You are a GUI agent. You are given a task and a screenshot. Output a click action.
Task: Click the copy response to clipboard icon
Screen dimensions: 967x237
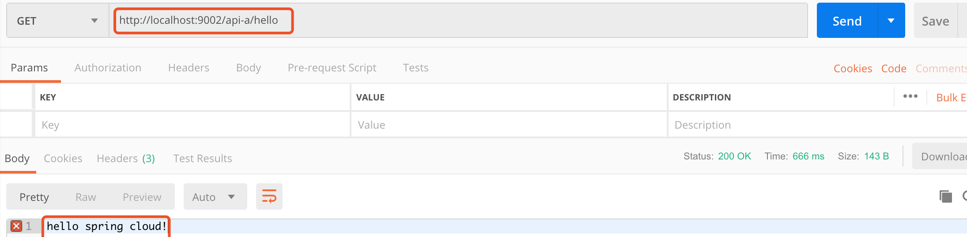pyautogui.click(x=945, y=196)
